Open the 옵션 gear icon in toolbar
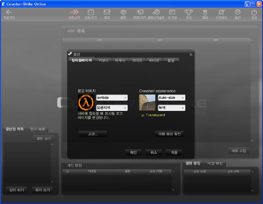Viewport: 263px width, 204px height. tap(237, 12)
